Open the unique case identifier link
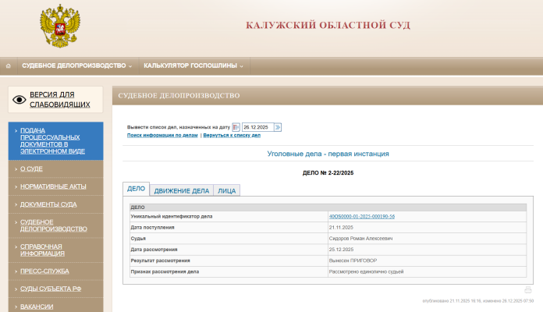The image size is (543, 312). 361,216
